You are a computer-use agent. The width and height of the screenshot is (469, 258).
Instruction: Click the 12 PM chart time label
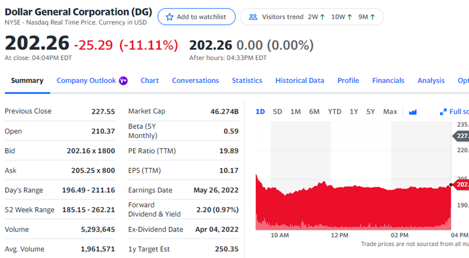340,235
